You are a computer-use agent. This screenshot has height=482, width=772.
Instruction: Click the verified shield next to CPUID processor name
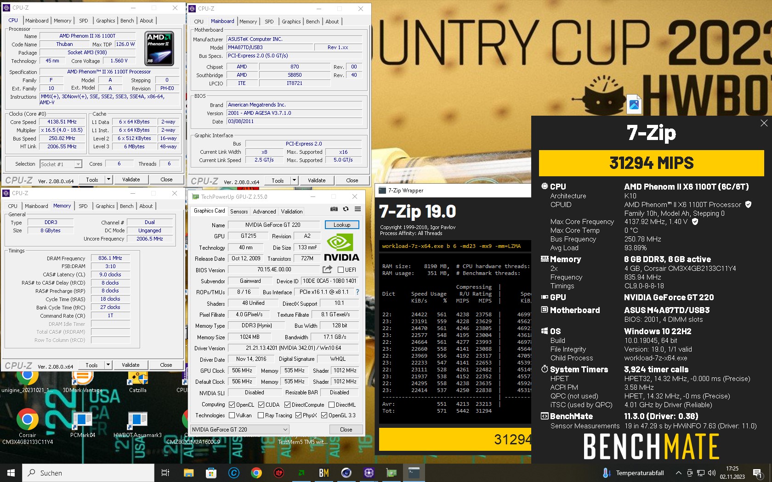click(x=748, y=204)
